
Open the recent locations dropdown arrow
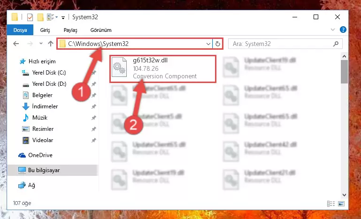(41, 43)
